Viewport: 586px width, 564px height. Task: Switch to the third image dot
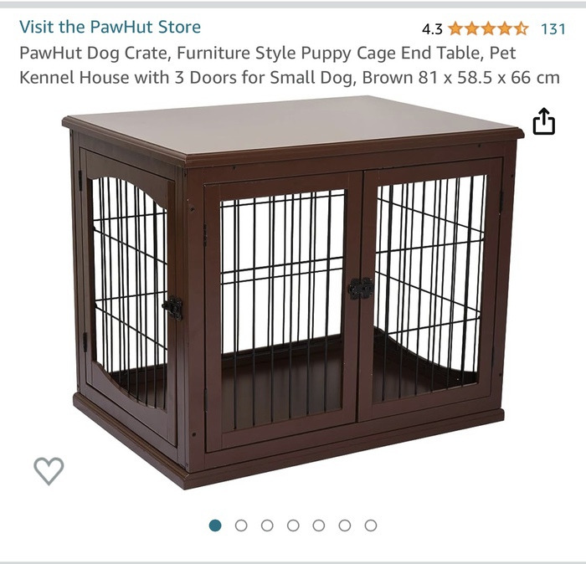[267, 526]
